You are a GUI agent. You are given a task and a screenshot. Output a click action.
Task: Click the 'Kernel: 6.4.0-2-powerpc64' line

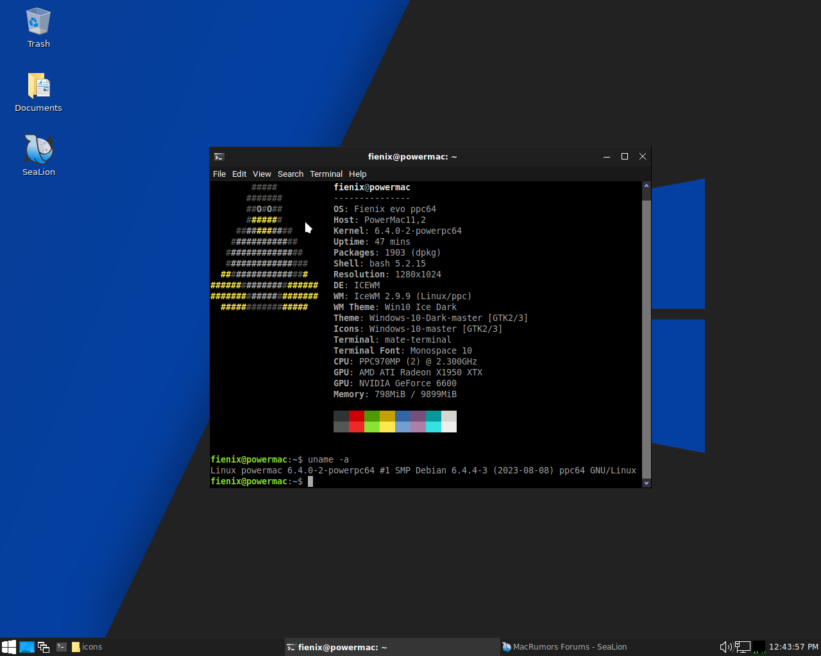pos(398,231)
